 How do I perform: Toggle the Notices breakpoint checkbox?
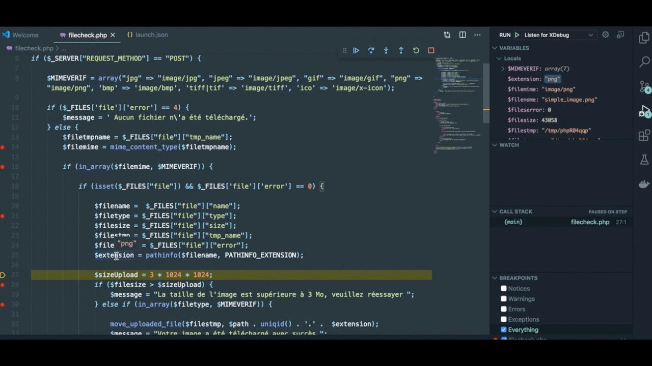click(503, 288)
